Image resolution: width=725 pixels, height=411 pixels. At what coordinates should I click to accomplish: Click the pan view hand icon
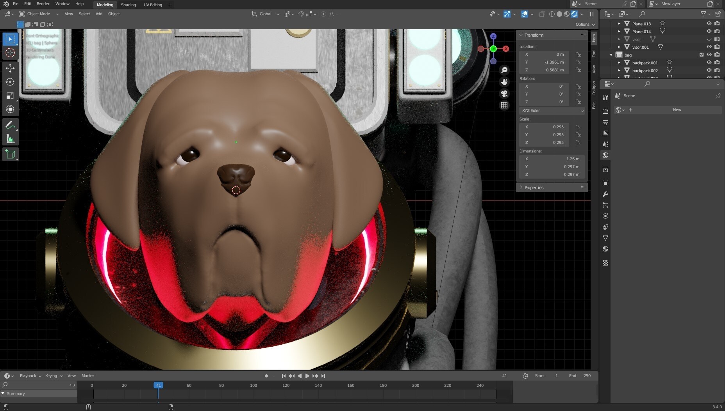(x=504, y=82)
